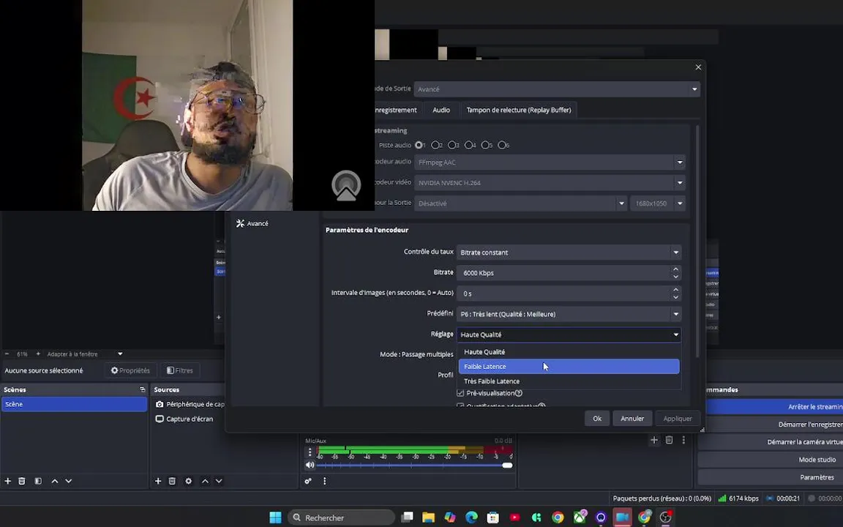This screenshot has width=843, height=527.
Task: Open Windows Start menu
Action: (x=275, y=517)
